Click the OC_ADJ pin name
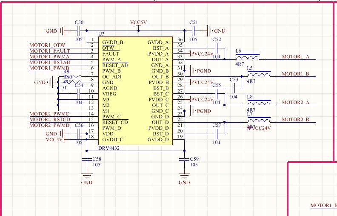 (x=112, y=76)
